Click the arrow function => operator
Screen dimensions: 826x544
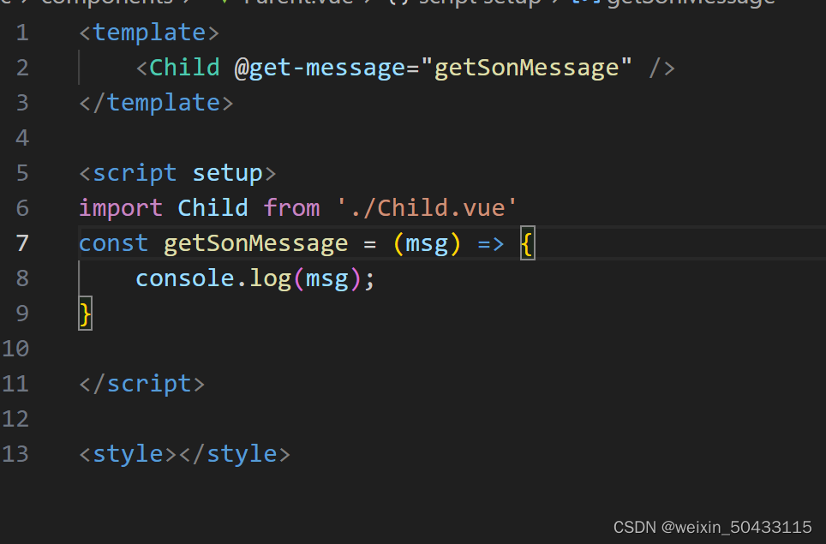[x=490, y=244]
